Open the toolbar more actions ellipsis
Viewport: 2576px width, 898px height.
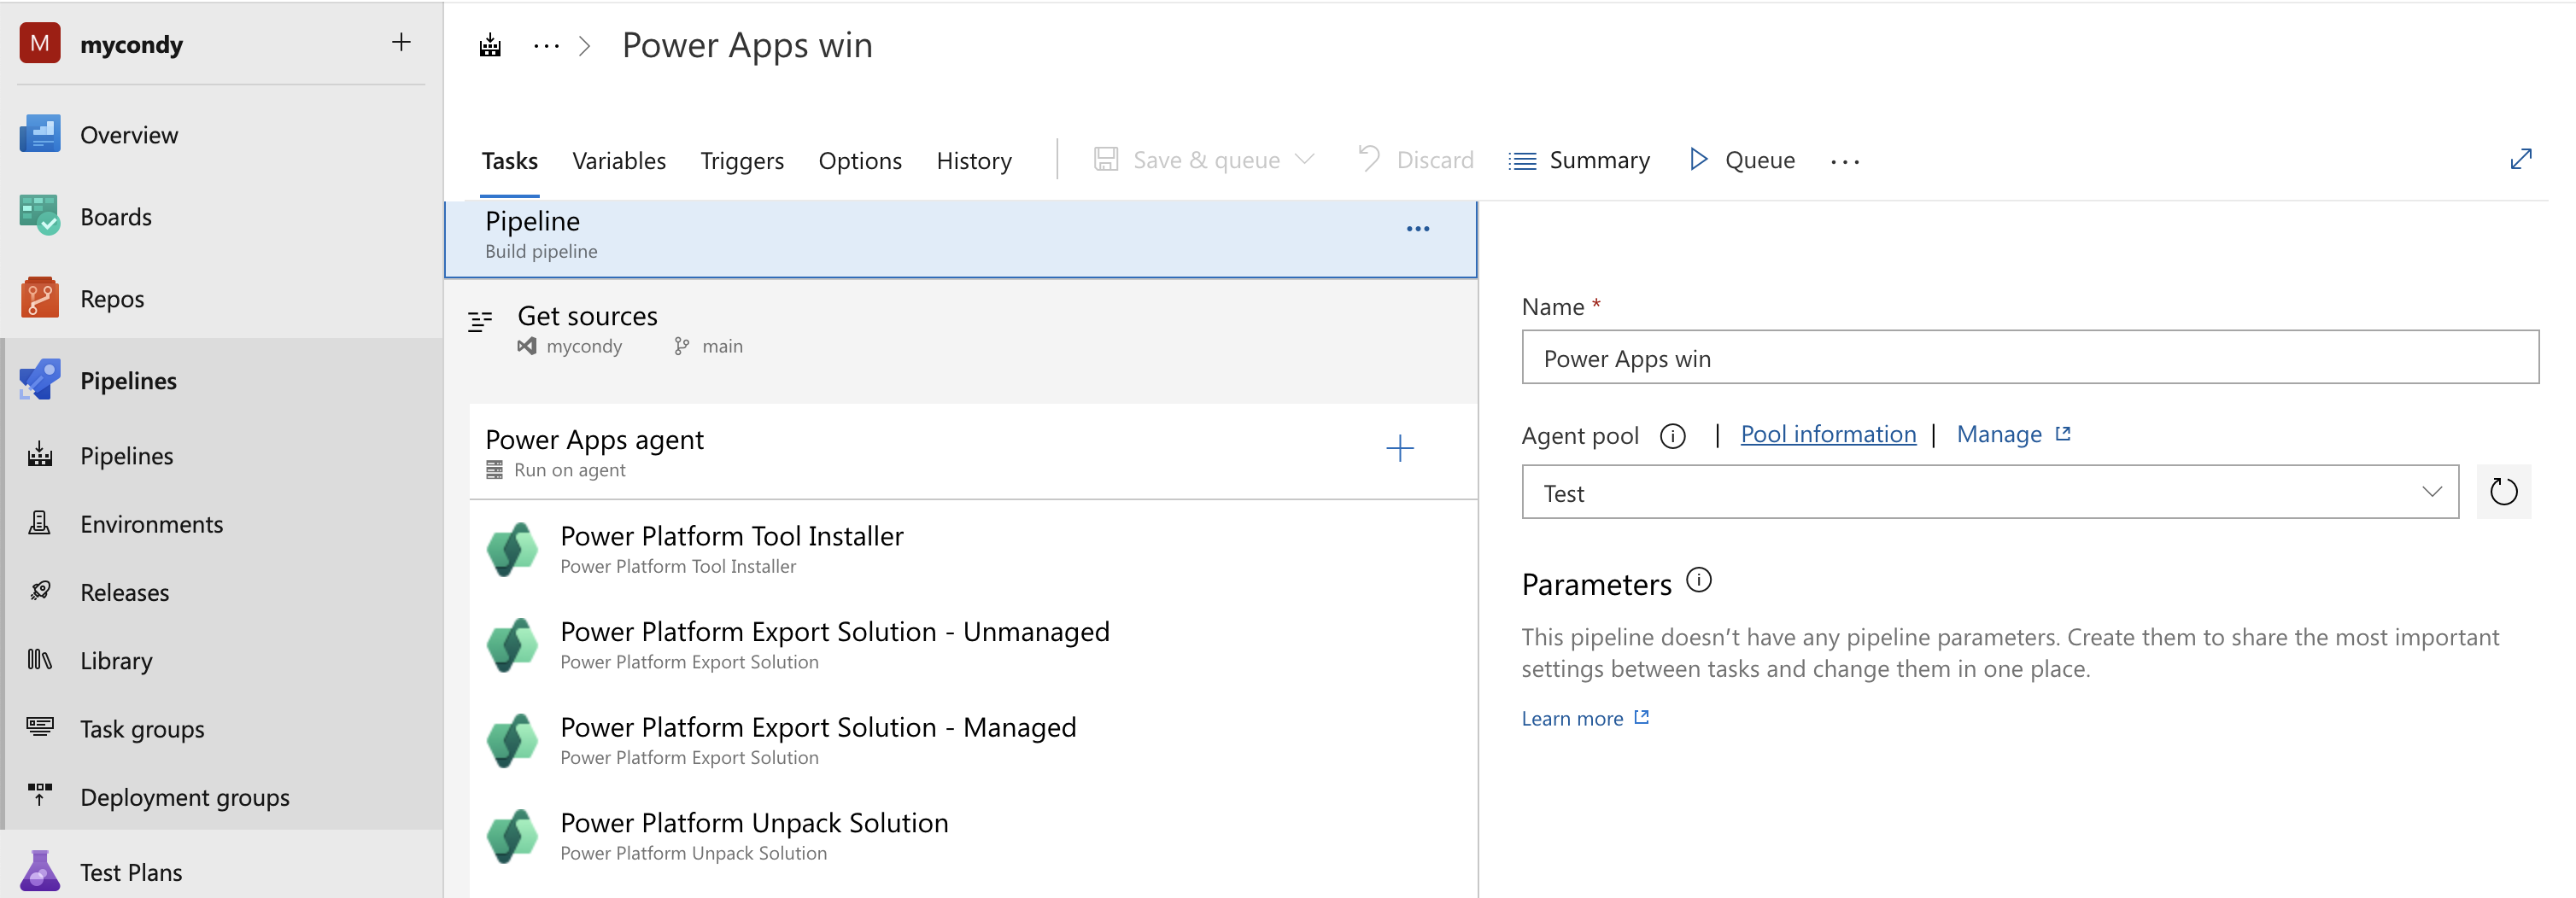(x=1845, y=162)
